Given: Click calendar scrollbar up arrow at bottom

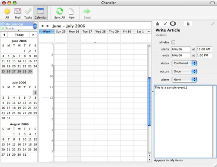Looking at the screenshot, I should tap(149, 156).
